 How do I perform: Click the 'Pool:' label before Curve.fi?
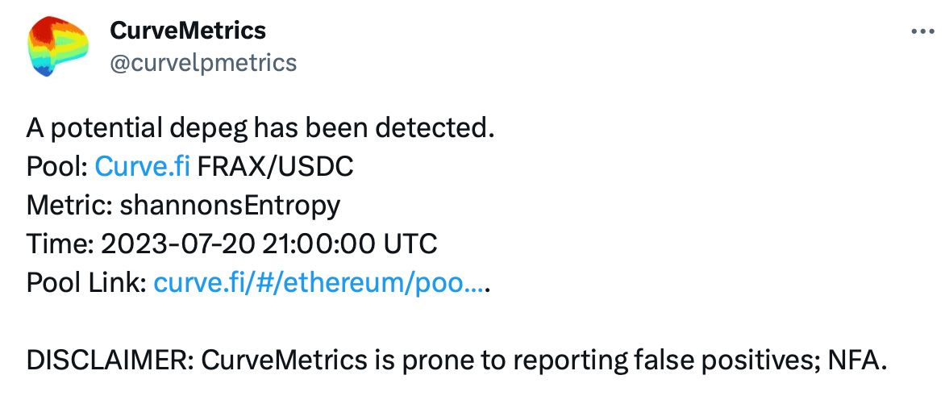pos(57,168)
